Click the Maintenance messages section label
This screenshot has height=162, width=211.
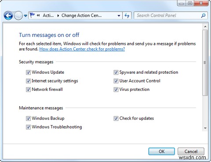click(41, 108)
